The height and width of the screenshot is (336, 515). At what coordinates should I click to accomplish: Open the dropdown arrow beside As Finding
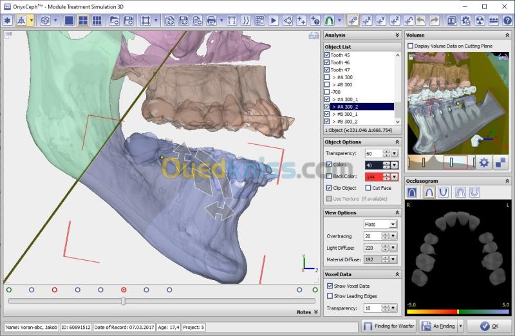(x=460, y=326)
